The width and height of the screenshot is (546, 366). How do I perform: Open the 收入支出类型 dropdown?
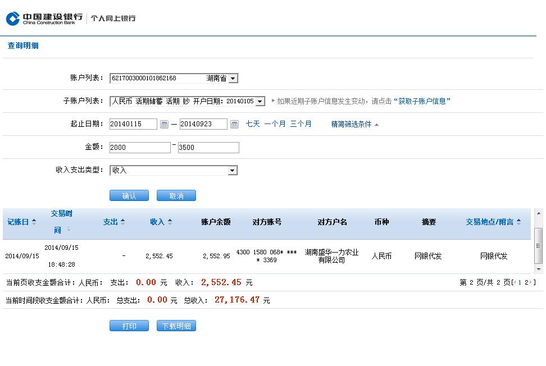[x=232, y=171]
